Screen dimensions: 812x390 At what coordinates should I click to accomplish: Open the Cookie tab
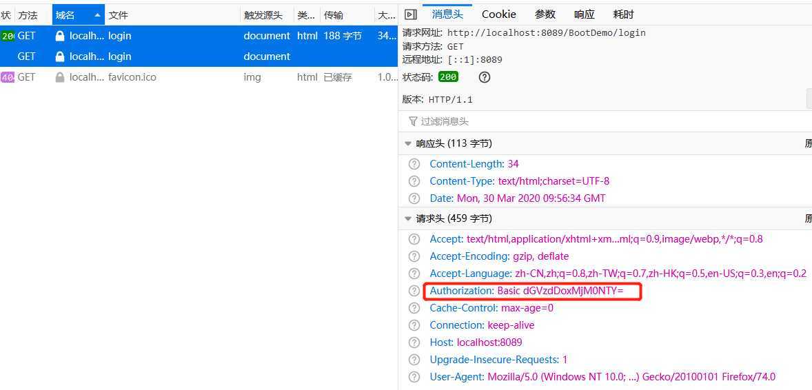pyautogui.click(x=498, y=14)
